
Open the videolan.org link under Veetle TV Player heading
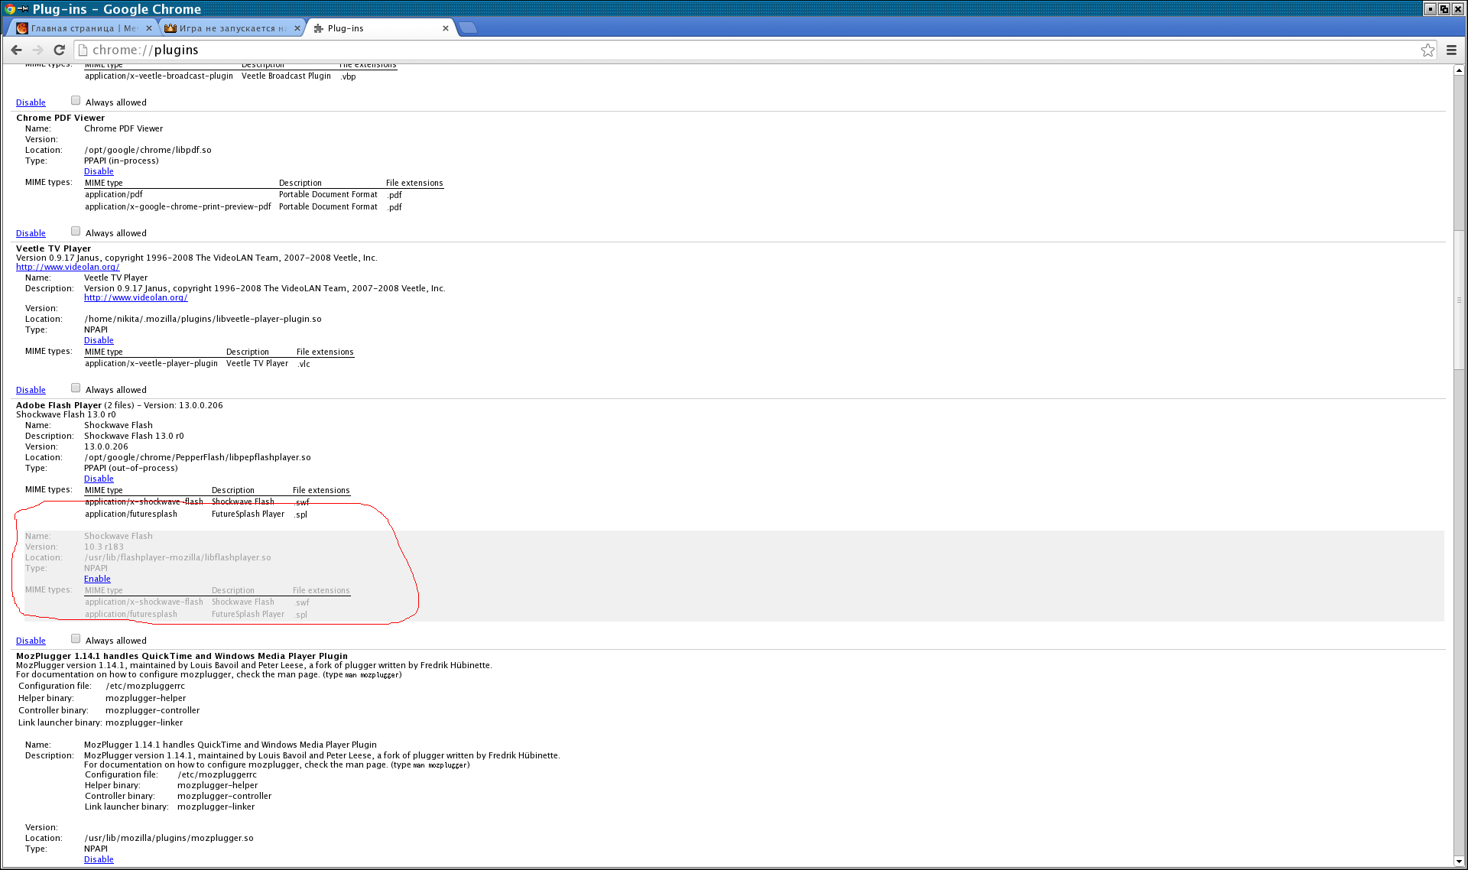click(67, 267)
